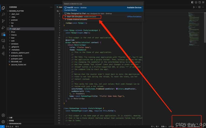Open Remote Explorer view in activity bar
Image resolution: width=206 pixels, height=128 pixels.
3,41
